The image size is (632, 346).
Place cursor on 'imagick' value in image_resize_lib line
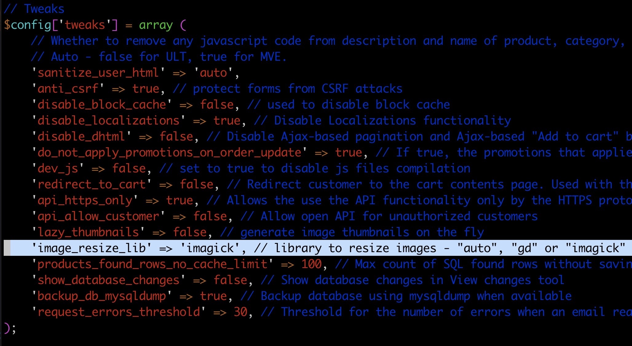coord(210,248)
